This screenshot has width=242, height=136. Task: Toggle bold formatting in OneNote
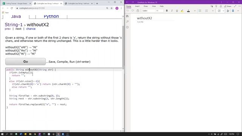pos(167,11)
